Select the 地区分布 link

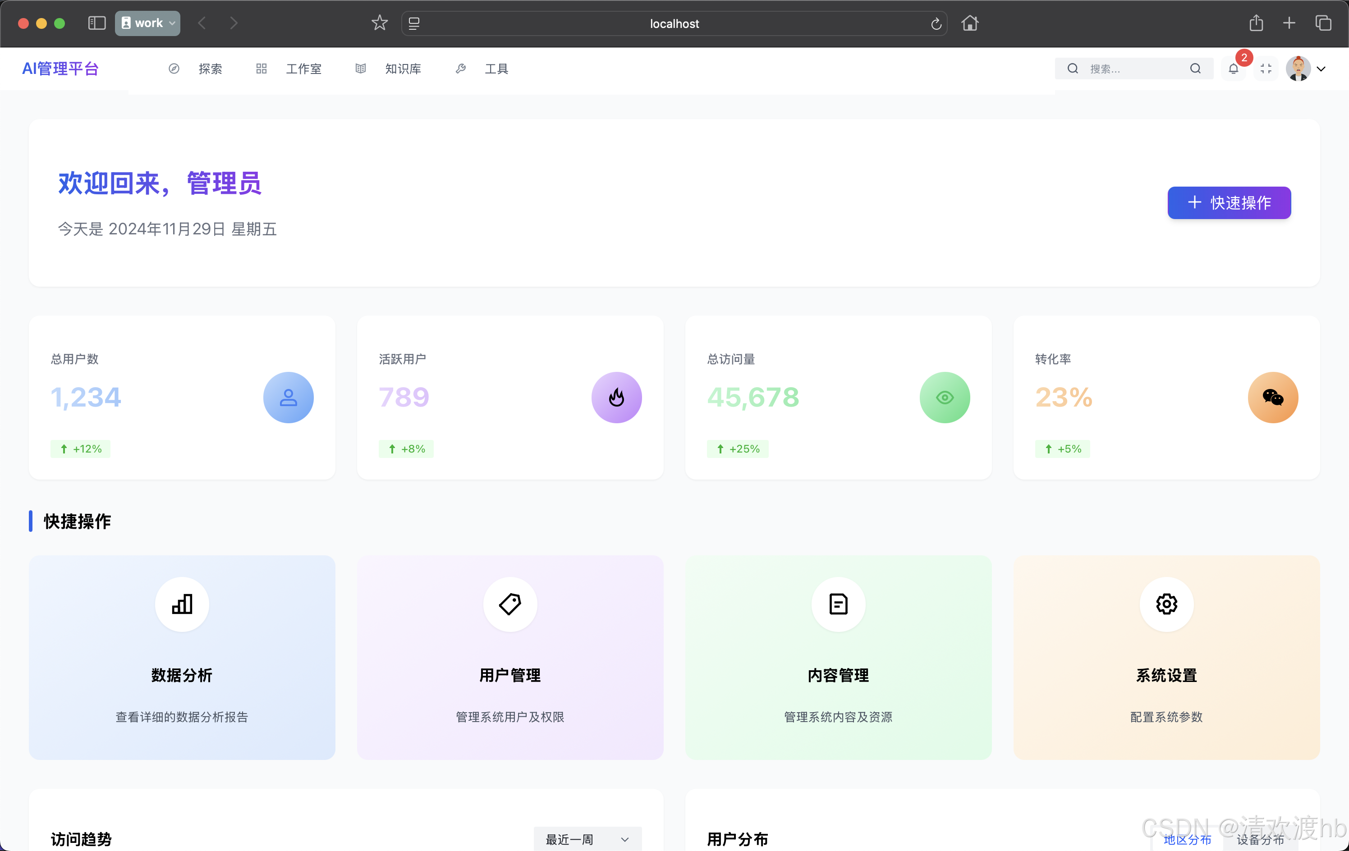pyautogui.click(x=1187, y=839)
